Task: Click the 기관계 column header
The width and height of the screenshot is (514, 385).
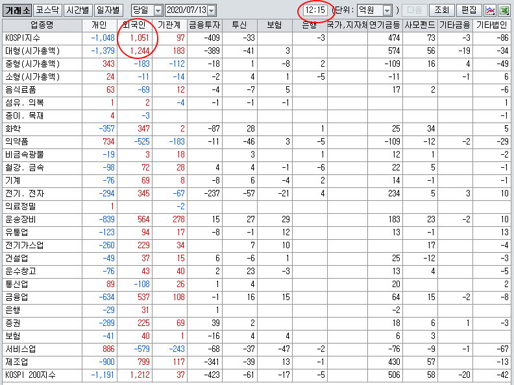Action: [x=171, y=25]
